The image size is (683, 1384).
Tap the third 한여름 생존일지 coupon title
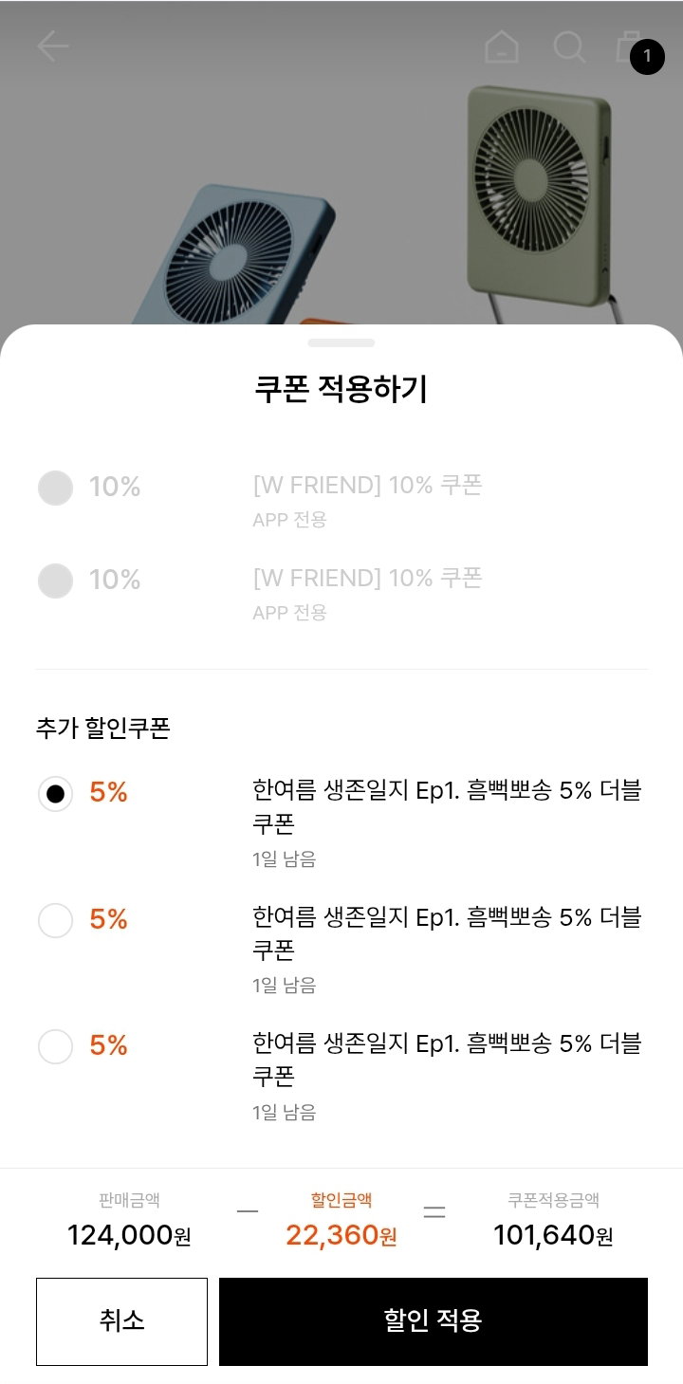447,1060
